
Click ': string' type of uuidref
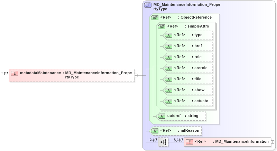192,116
